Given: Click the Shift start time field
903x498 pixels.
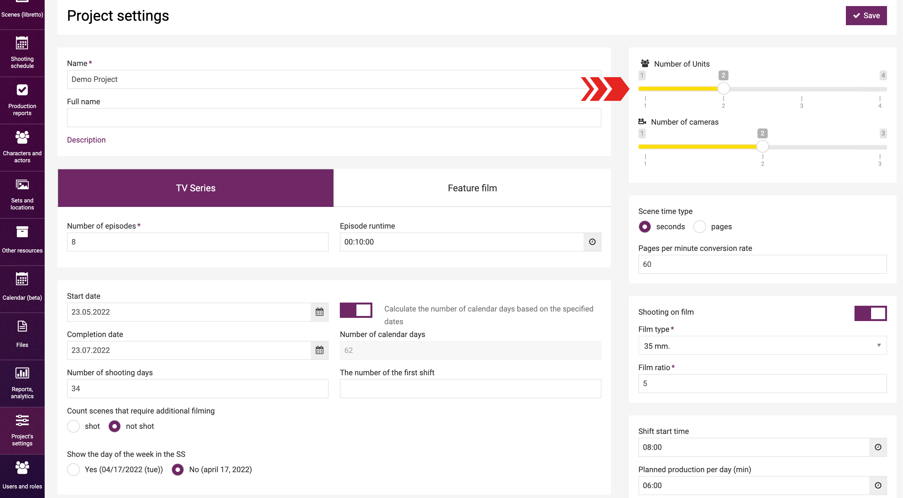Looking at the screenshot, I should [754, 447].
